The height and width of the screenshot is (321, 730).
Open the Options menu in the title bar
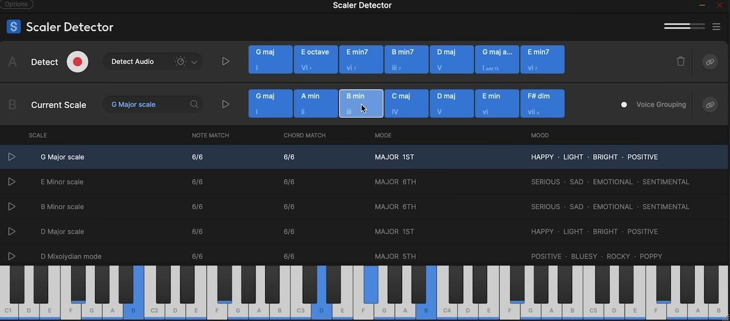coord(17,5)
